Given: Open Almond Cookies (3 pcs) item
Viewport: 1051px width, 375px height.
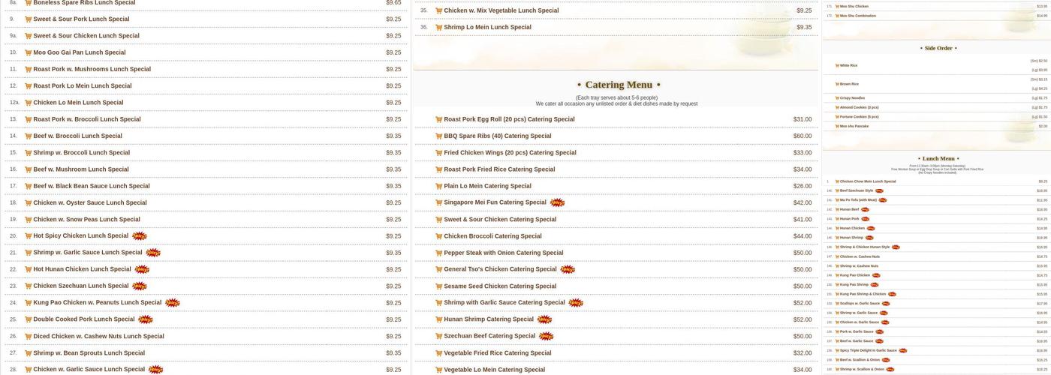Looking at the screenshot, I should pos(859,107).
